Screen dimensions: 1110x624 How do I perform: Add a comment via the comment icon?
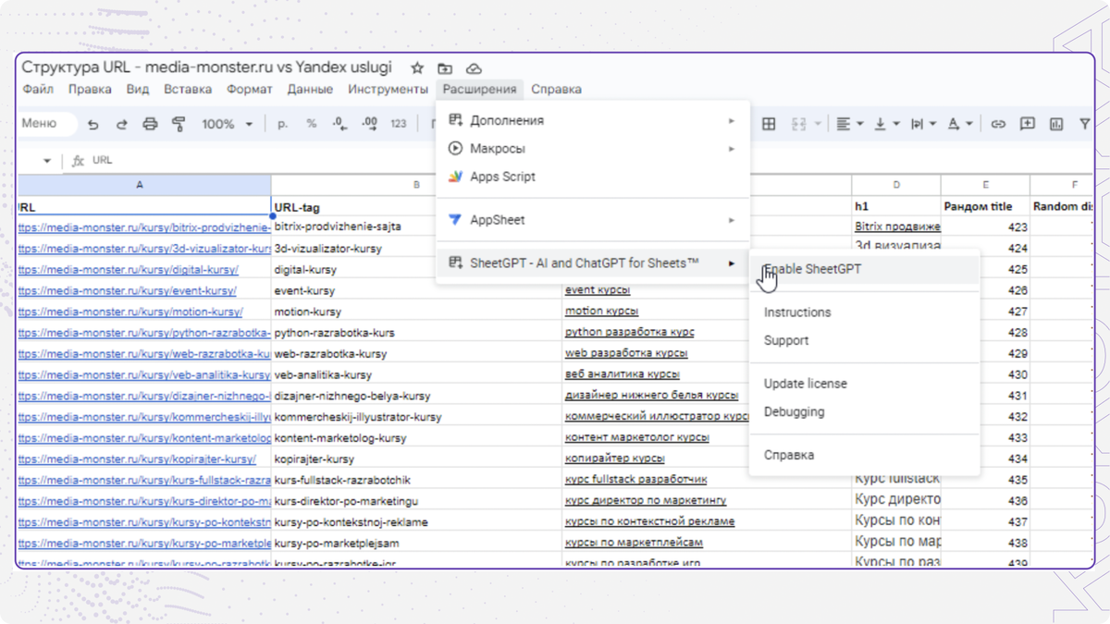1027,124
